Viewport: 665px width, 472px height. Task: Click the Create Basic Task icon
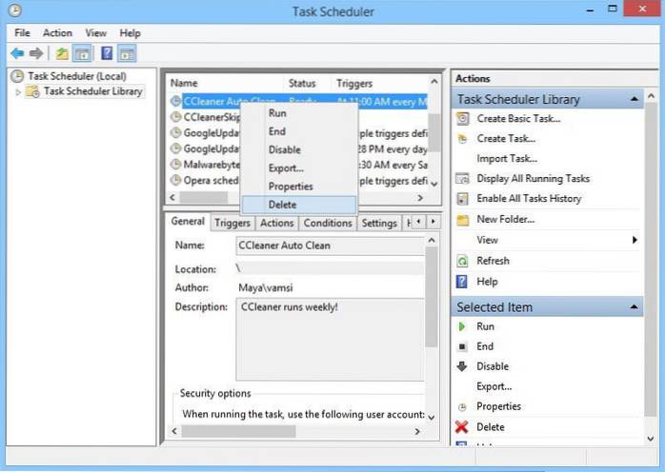click(x=463, y=119)
